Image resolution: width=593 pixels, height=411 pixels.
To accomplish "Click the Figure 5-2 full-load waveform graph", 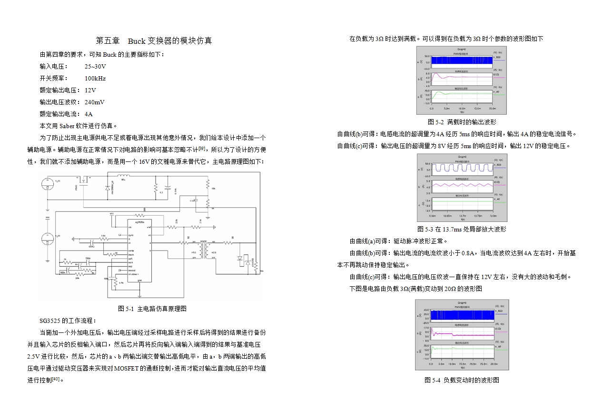I will [x=462, y=80].
